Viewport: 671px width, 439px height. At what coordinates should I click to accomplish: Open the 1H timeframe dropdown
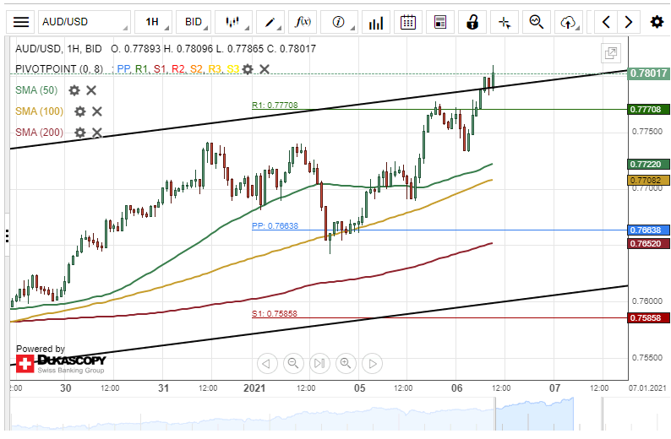(155, 22)
